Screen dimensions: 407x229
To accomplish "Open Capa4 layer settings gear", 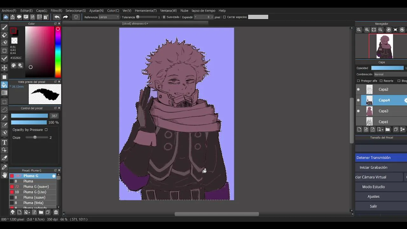I will coord(405,100).
